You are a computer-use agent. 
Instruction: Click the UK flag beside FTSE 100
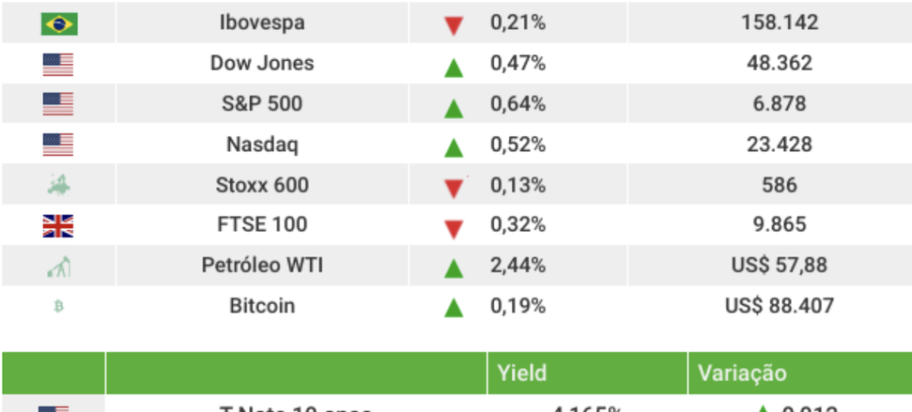(x=58, y=225)
